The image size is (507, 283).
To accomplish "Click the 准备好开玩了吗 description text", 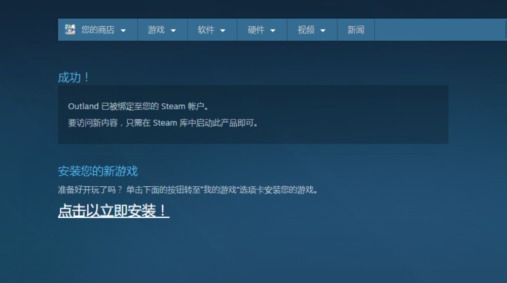I will click(x=188, y=190).
